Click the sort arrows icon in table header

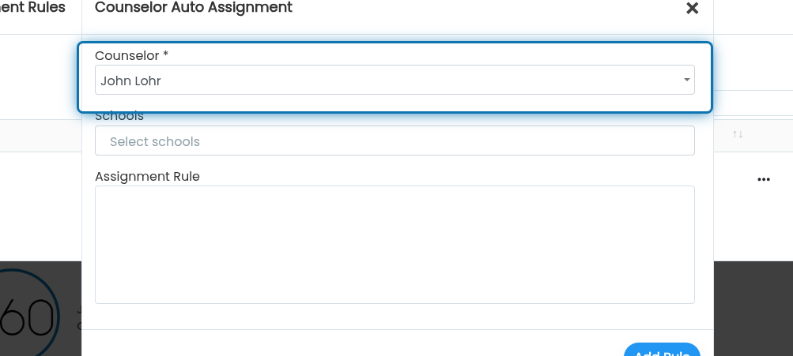(x=738, y=134)
